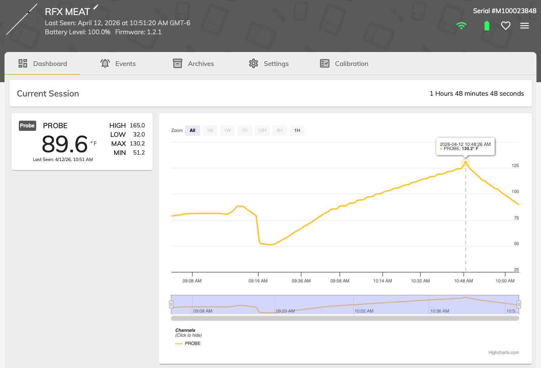
Task: Click the green battery status icon
Action: (x=487, y=26)
